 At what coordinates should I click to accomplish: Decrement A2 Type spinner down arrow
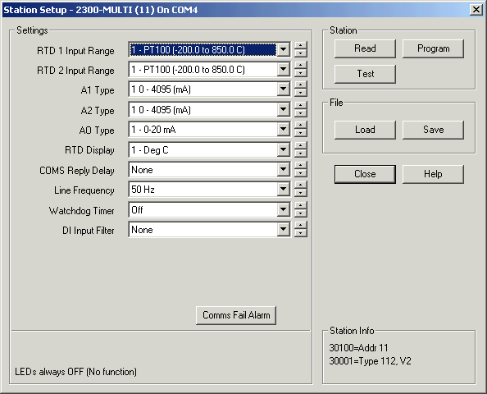pyautogui.click(x=300, y=113)
